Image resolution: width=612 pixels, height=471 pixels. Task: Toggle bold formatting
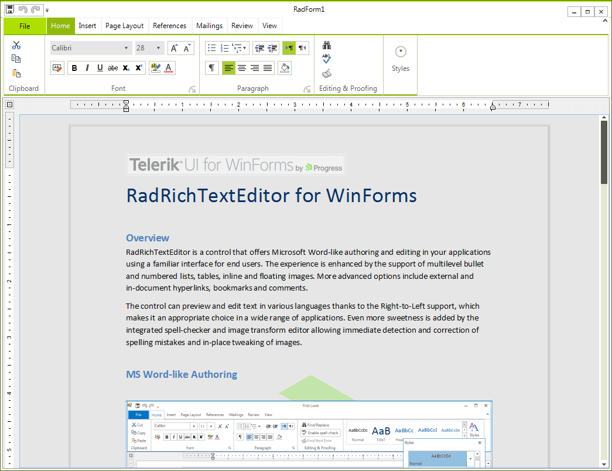74,68
